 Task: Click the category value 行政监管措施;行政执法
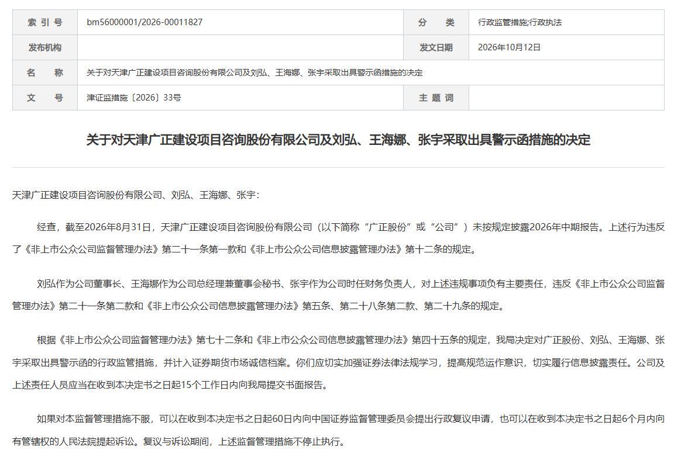click(520, 22)
